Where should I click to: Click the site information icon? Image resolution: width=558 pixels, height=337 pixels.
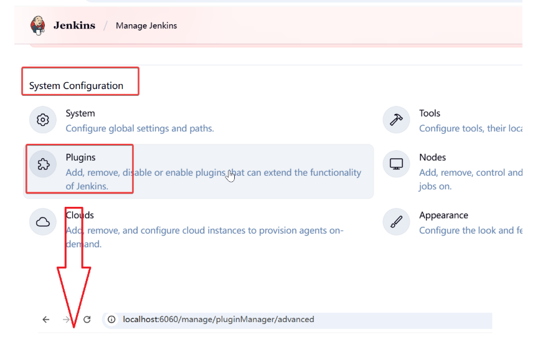(111, 320)
